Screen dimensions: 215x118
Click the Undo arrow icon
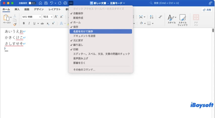(x=52, y=3)
